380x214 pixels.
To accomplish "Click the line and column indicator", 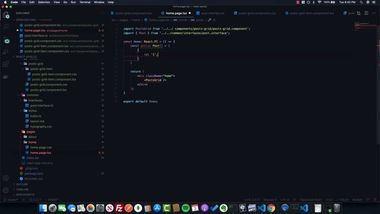I will pyautogui.click(x=252, y=200).
